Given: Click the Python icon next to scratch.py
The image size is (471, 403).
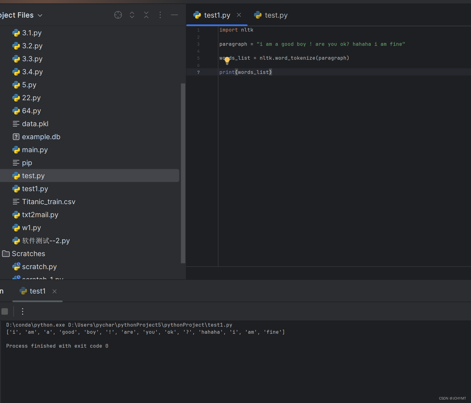Looking at the screenshot, I should click(16, 266).
